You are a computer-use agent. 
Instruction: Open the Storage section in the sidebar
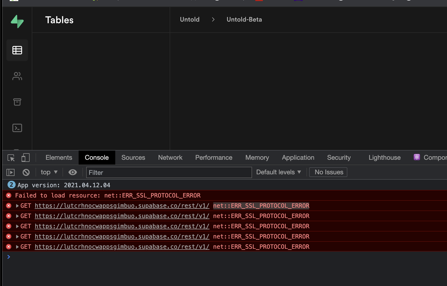17,102
